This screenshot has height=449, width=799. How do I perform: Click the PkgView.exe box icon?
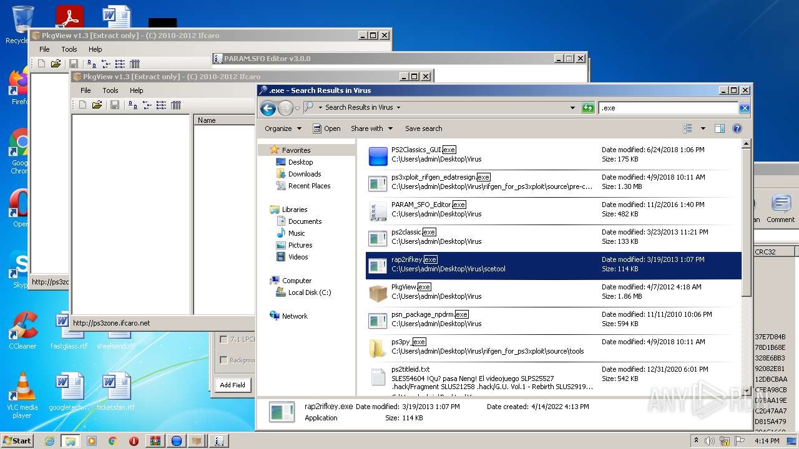pos(378,293)
